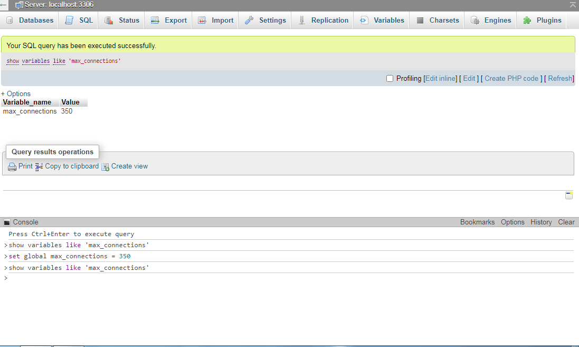Screen dimensions: 579x347
Task: Enable the Profiling checkbox
Action: pyautogui.click(x=390, y=78)
